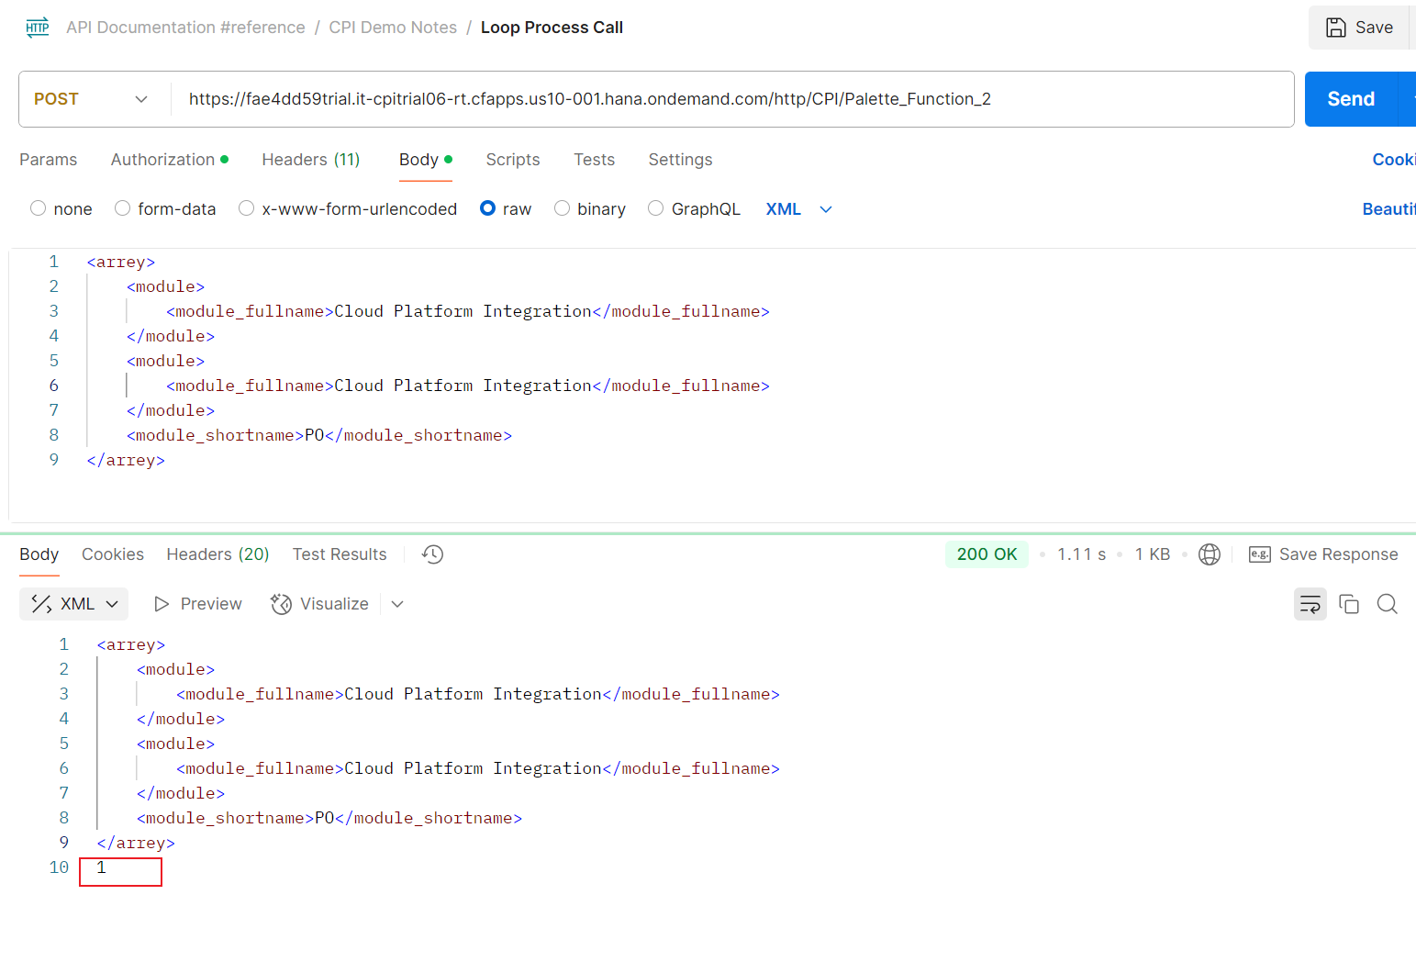1416x962 pixels.
Task: Click the 1.11 s response time
Action: pyautogui.click(x=1082, y=554)
